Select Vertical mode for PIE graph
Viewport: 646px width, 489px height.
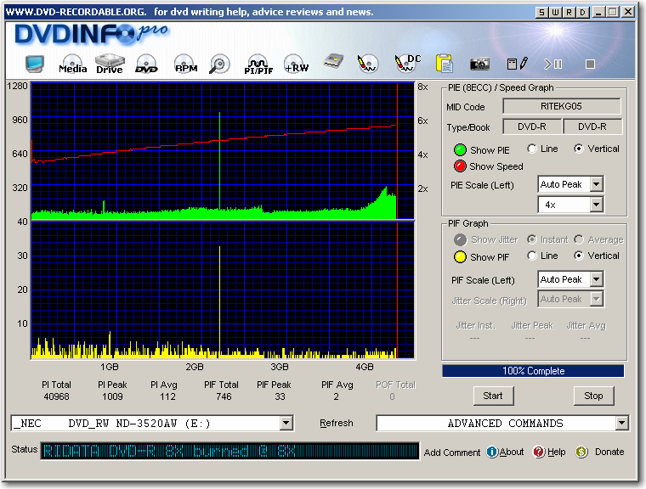click(x=579, y=149)
